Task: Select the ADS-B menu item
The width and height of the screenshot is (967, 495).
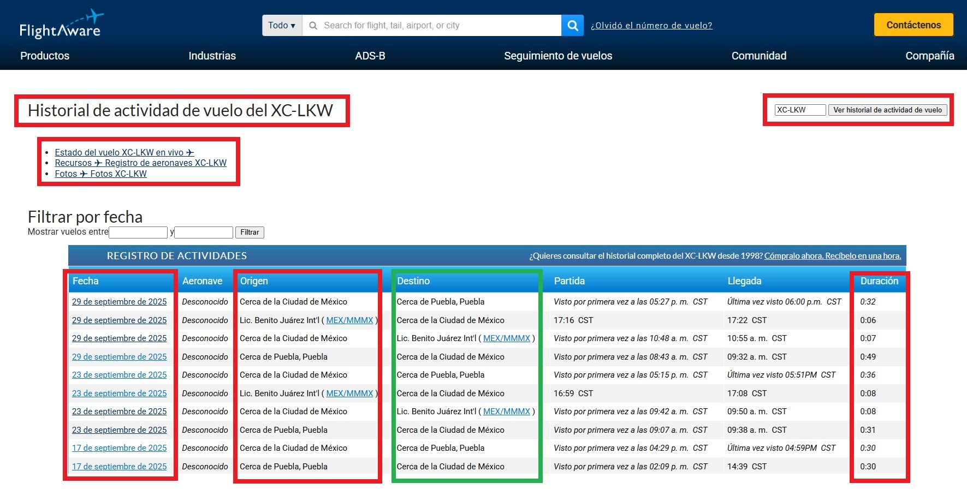Action: pyautogui.click(x=370, y=56)
